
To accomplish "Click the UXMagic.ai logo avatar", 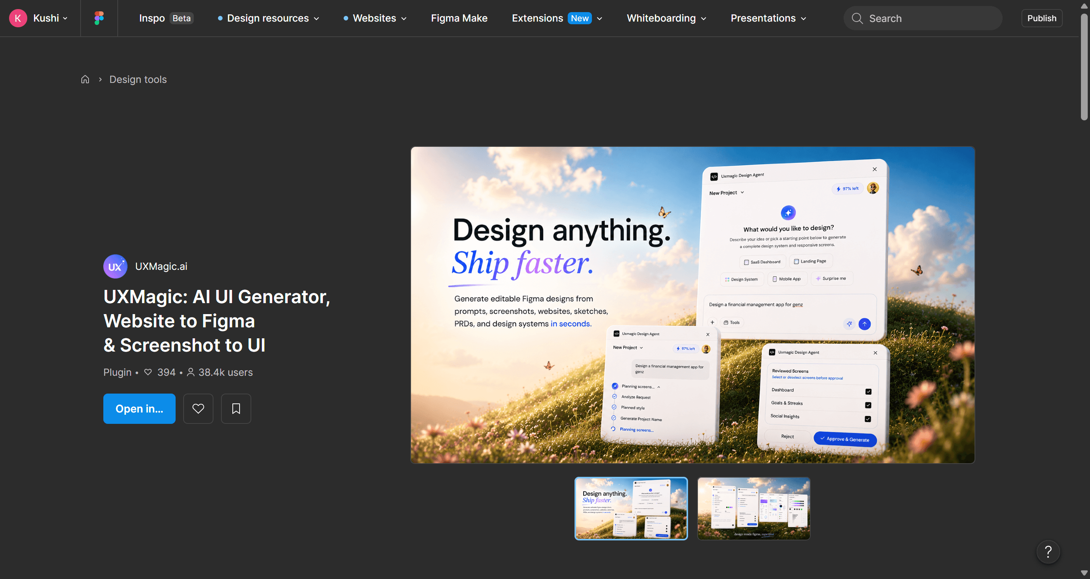I will coord(115,266).
